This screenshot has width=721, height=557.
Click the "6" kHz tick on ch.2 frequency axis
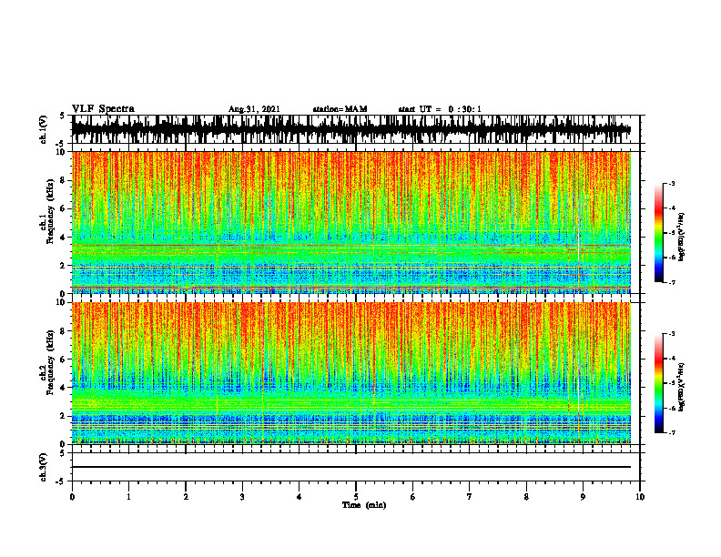pyautogui.click(x=64, y=360)
